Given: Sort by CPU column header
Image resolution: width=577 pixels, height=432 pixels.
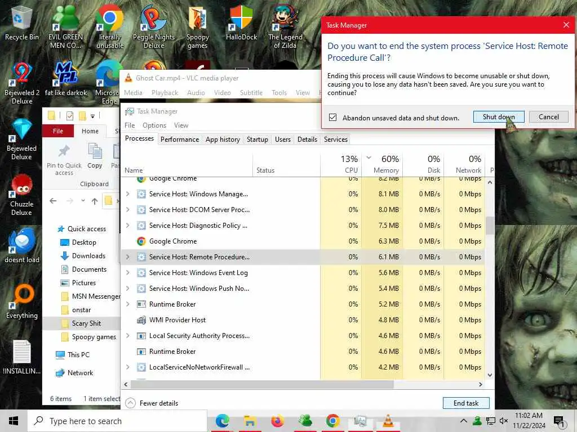Looking at the screenshot, I should 341,164.
